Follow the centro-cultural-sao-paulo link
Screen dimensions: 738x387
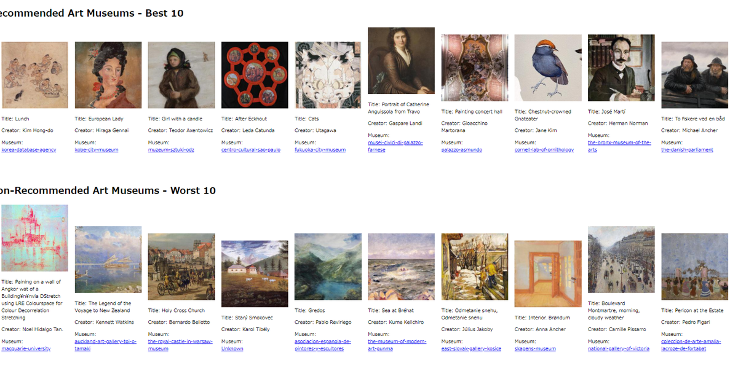(x=251, y=150)
